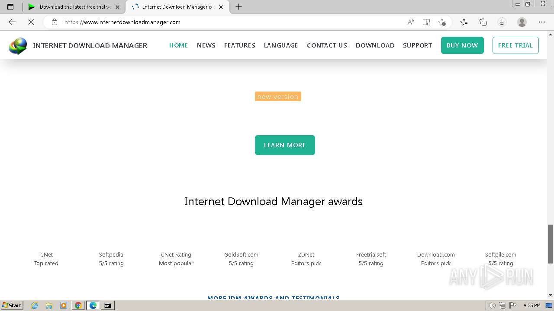This screenshot has height=311, width=554.
Task: Open the NEWS menu item
Action: 206,45
